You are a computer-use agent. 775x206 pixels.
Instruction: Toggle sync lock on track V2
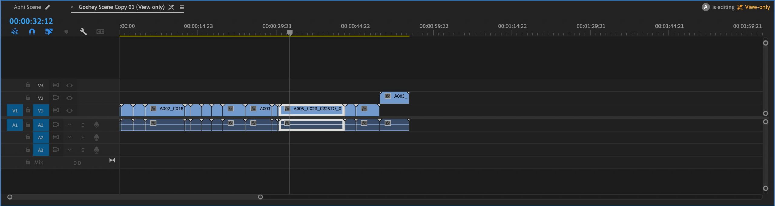pyautogui.click(x=56, y=98)
